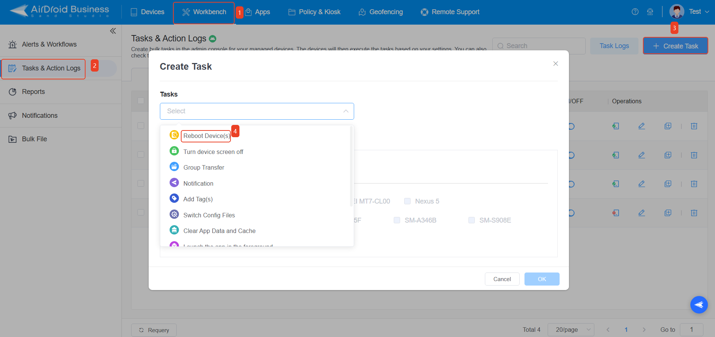
Task: Open the Test account dropdown
Action: click(x=696, y=11)
